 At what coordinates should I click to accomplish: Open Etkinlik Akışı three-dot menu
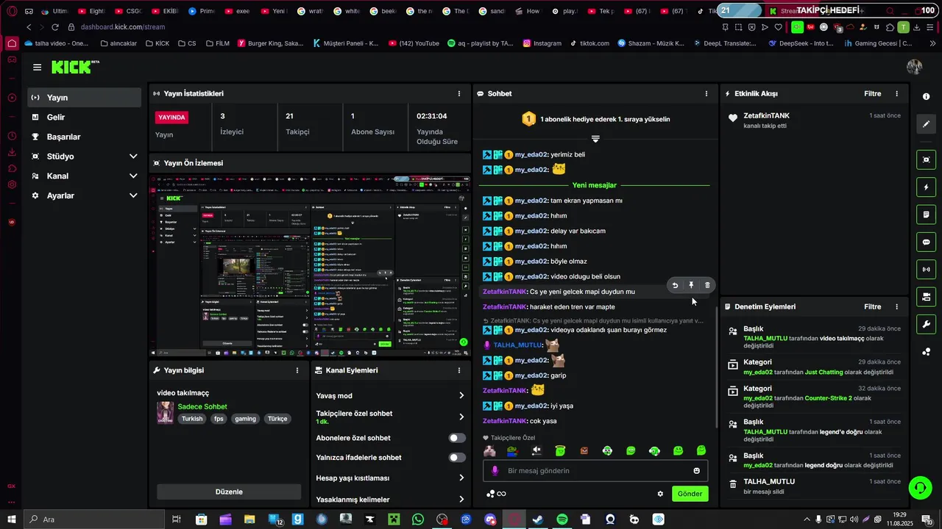896,93
